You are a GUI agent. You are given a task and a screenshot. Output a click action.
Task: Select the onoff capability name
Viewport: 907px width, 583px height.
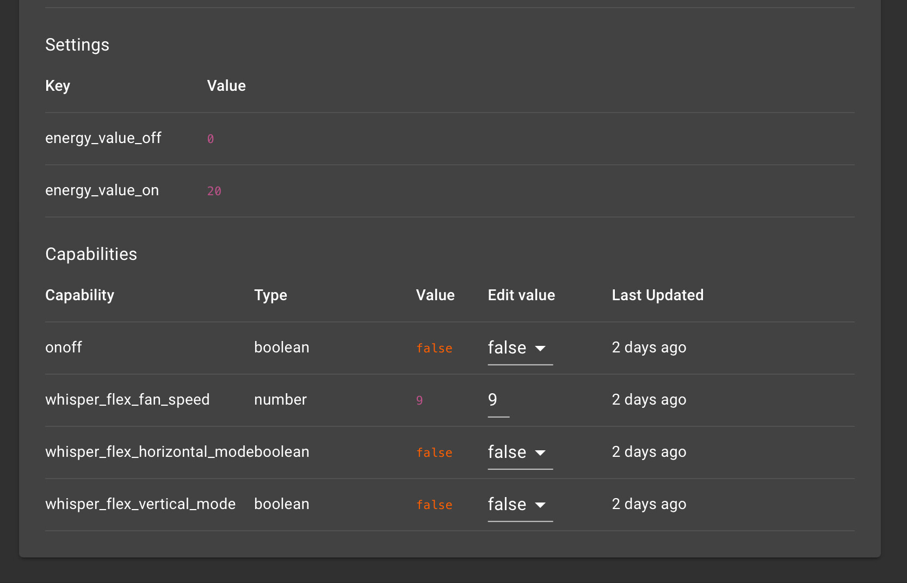click(x=64, y=348)
